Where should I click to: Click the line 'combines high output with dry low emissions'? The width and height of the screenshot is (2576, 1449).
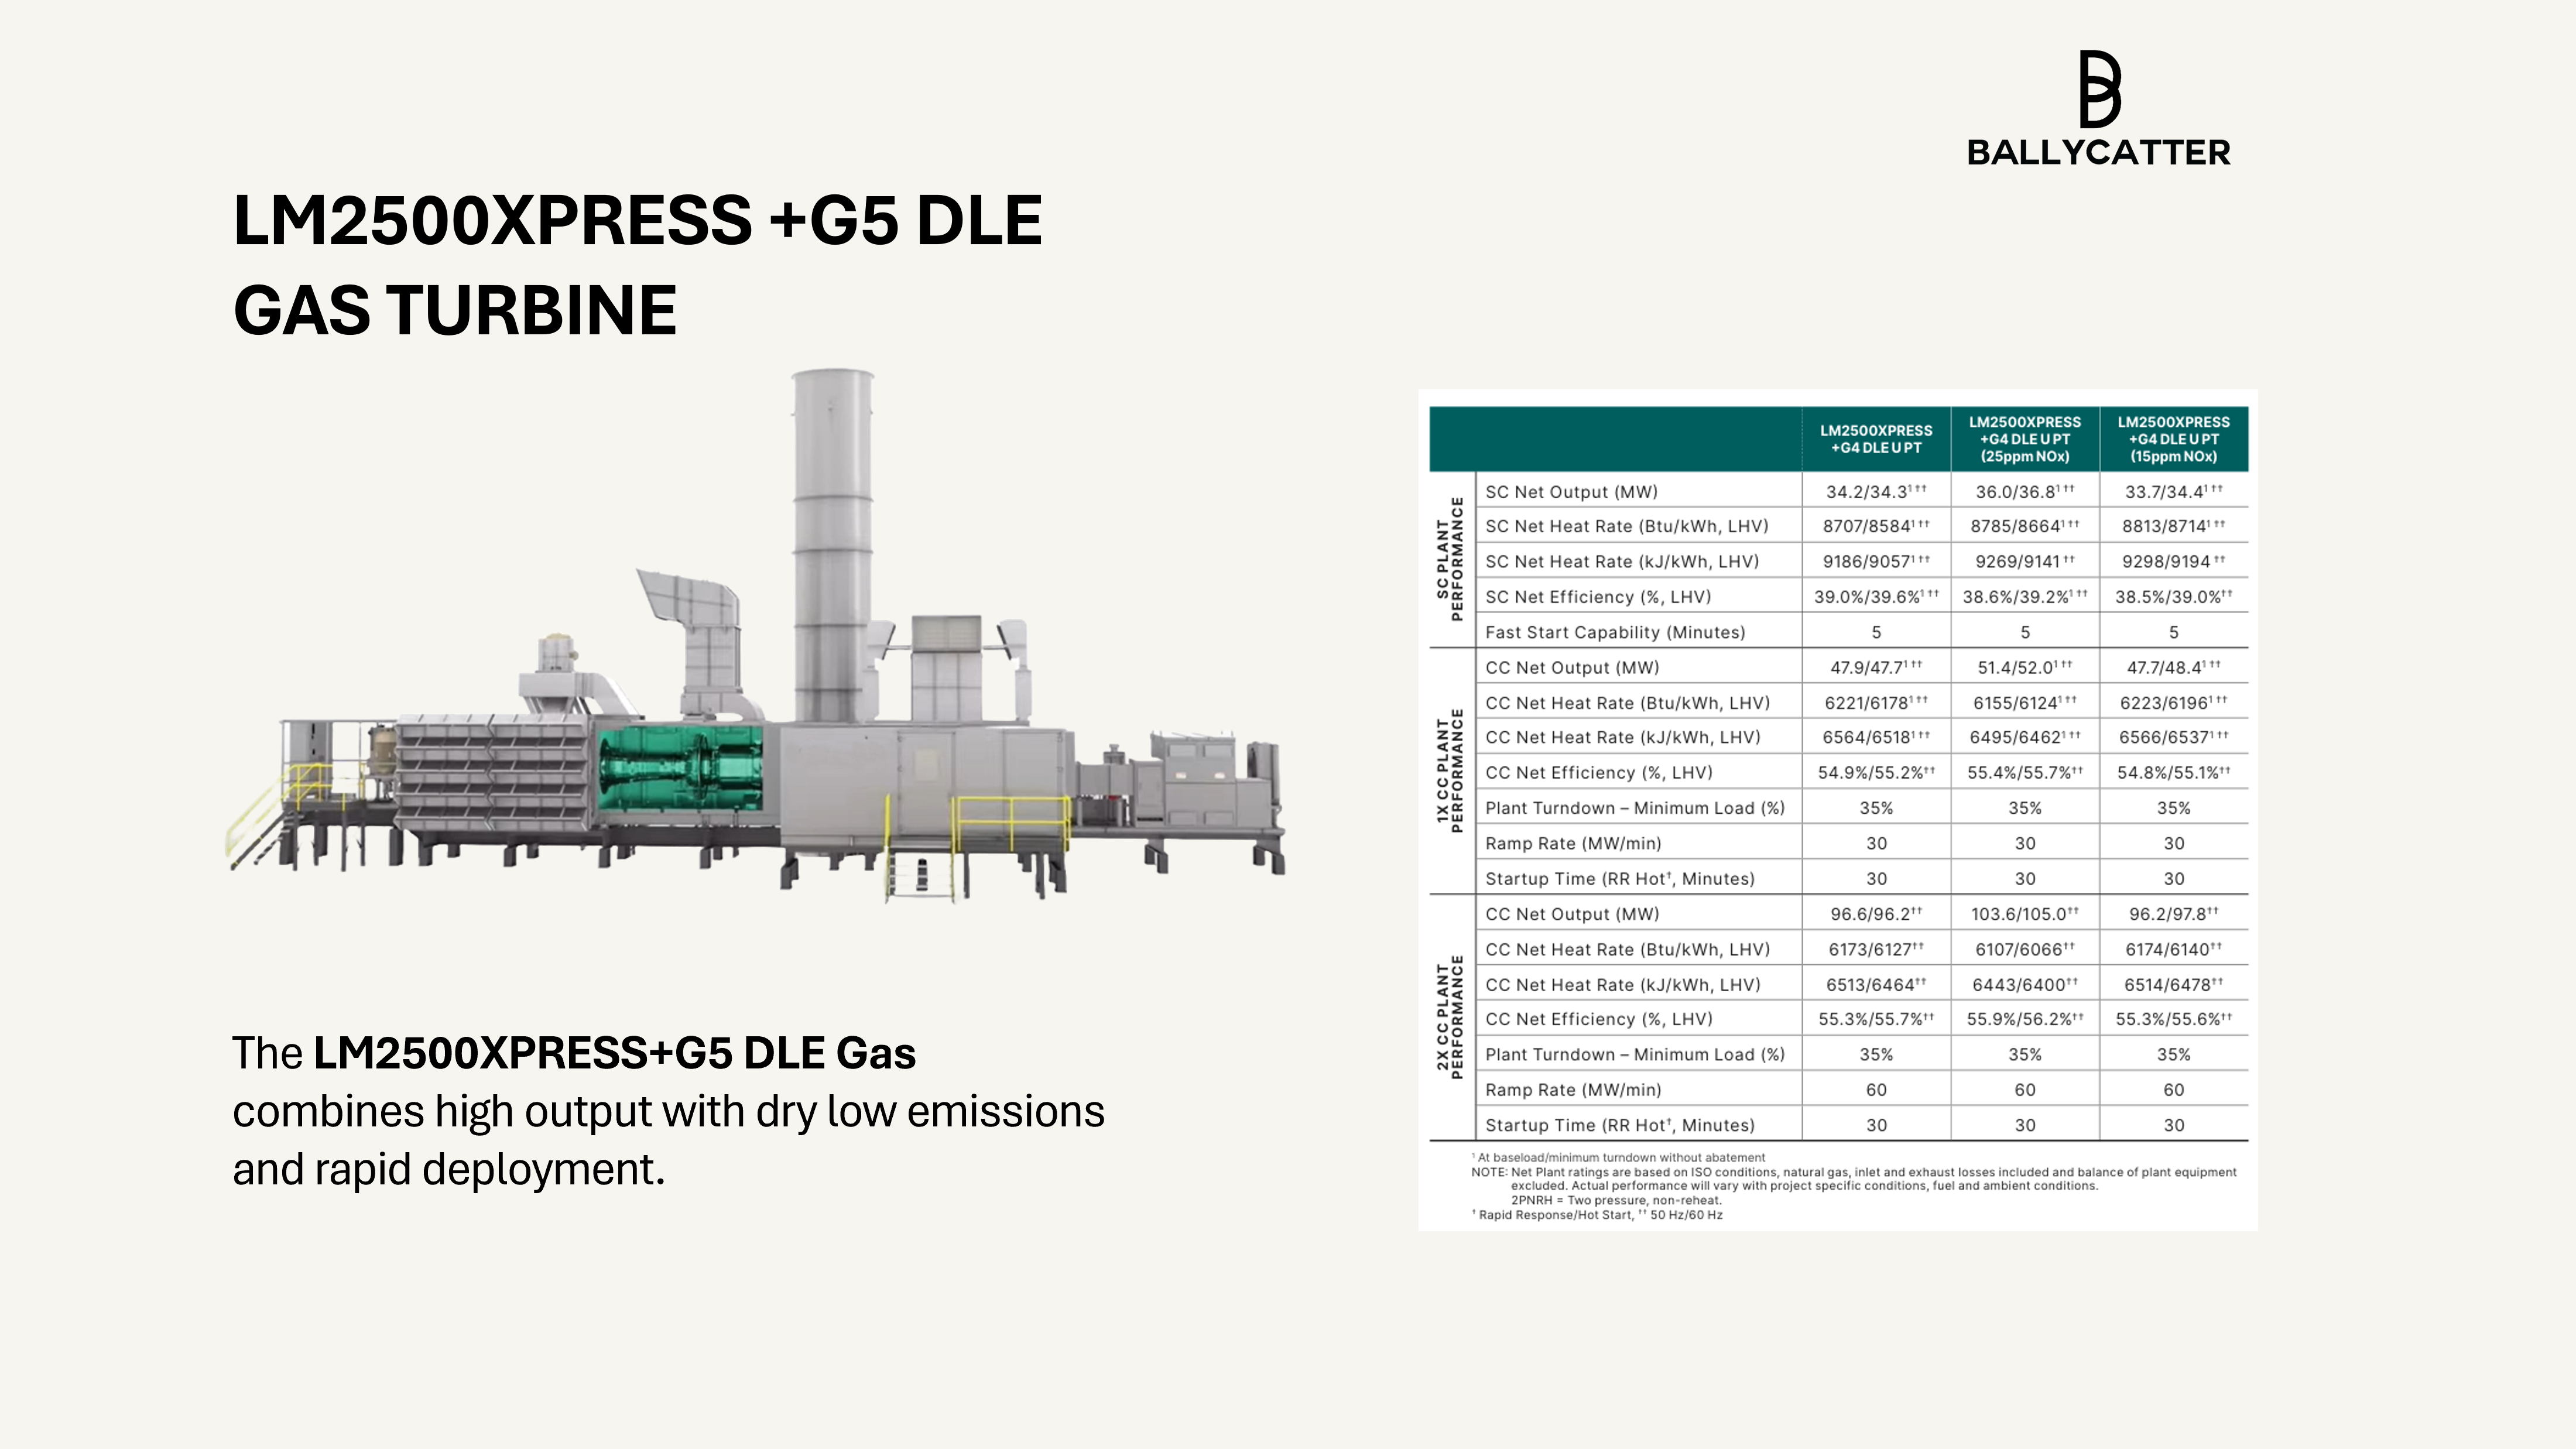[668, 1111]
